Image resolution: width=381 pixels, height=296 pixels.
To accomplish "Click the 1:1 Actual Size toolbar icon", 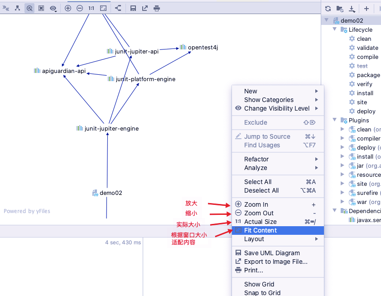I will click(92, 8).
